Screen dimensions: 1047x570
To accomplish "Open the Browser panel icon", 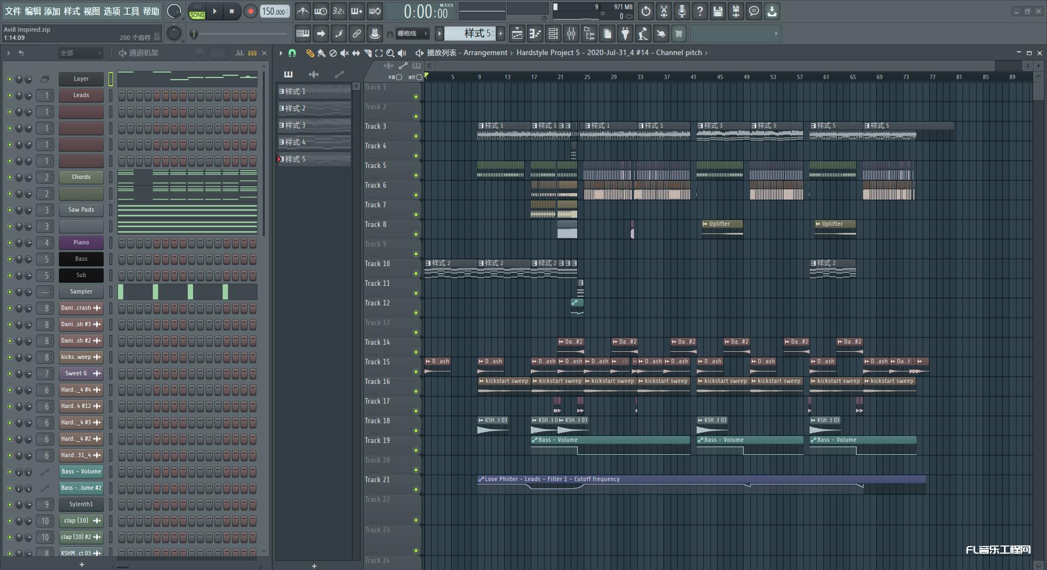I will point(589,34).
